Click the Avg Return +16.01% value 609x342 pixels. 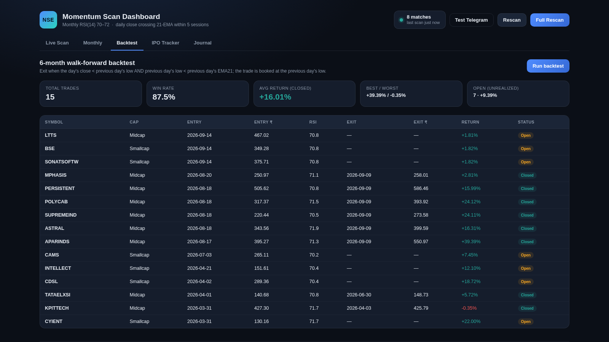[x=275, y=97]
